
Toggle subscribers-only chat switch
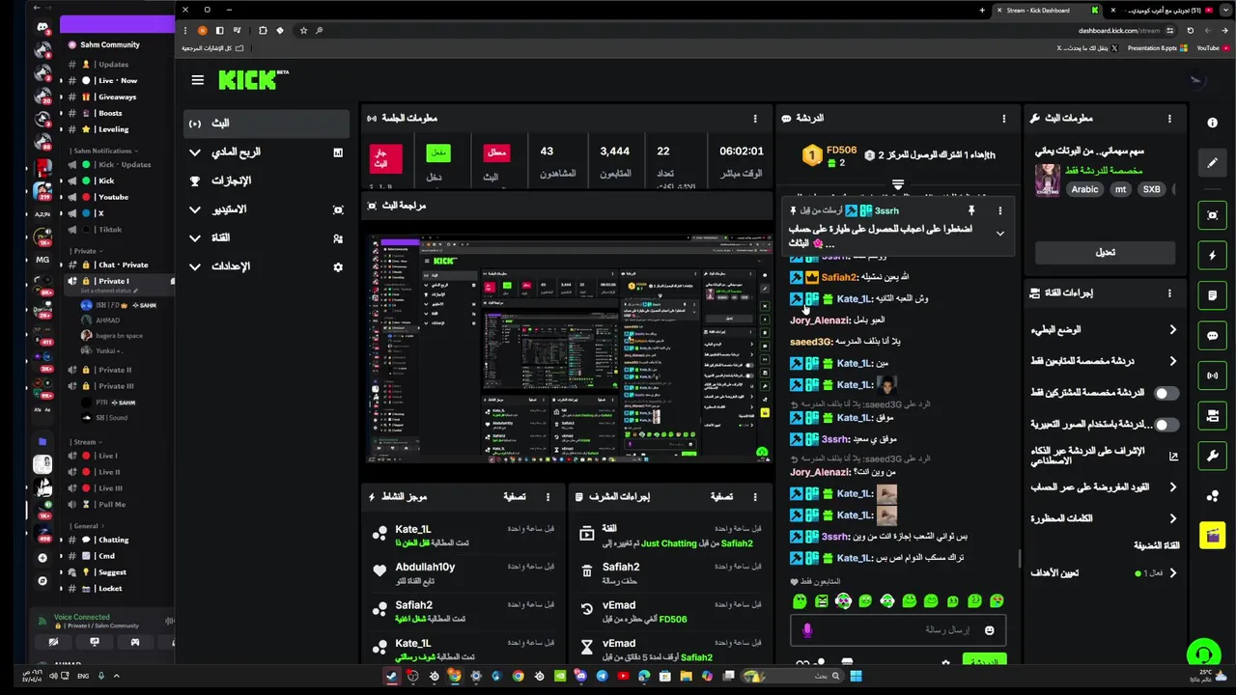(1166, 393)
